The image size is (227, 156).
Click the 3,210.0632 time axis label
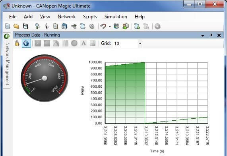click(146, 135)
